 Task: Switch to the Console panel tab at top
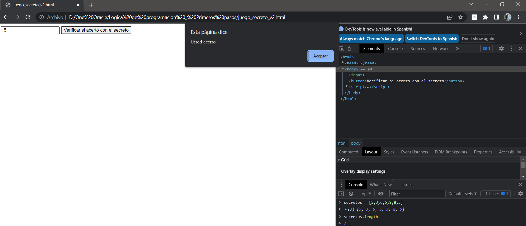tap(395, 48)
